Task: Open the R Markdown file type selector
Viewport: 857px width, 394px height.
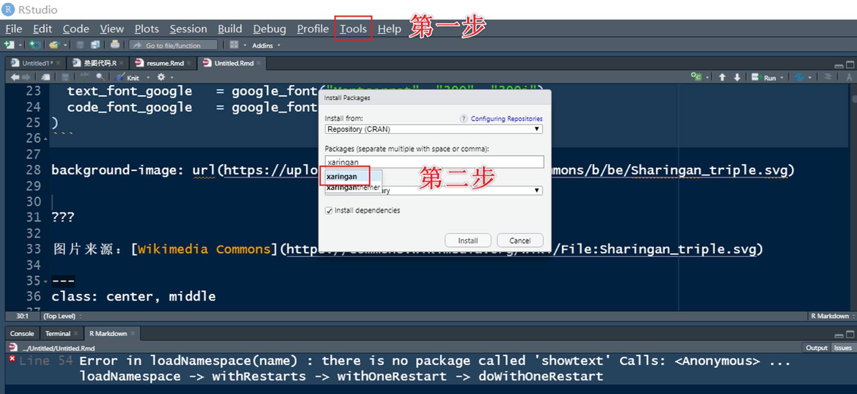Action: [832, 316]
